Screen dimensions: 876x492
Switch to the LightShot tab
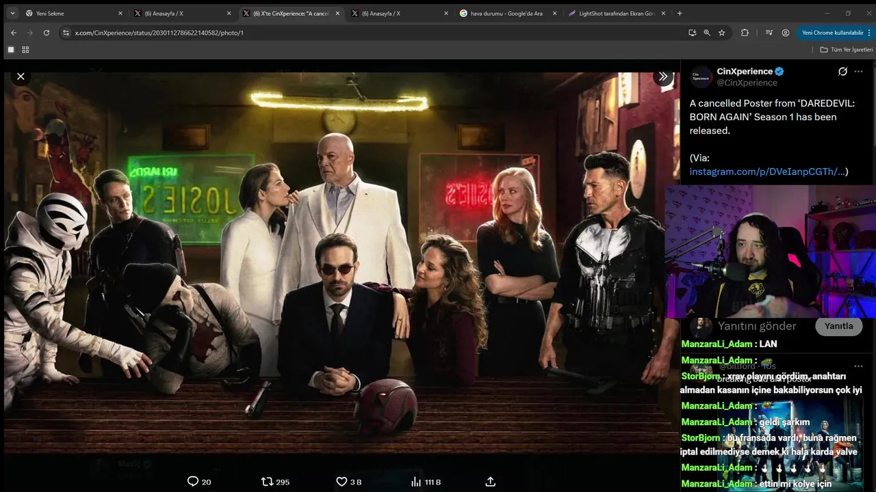click(617, 13)
